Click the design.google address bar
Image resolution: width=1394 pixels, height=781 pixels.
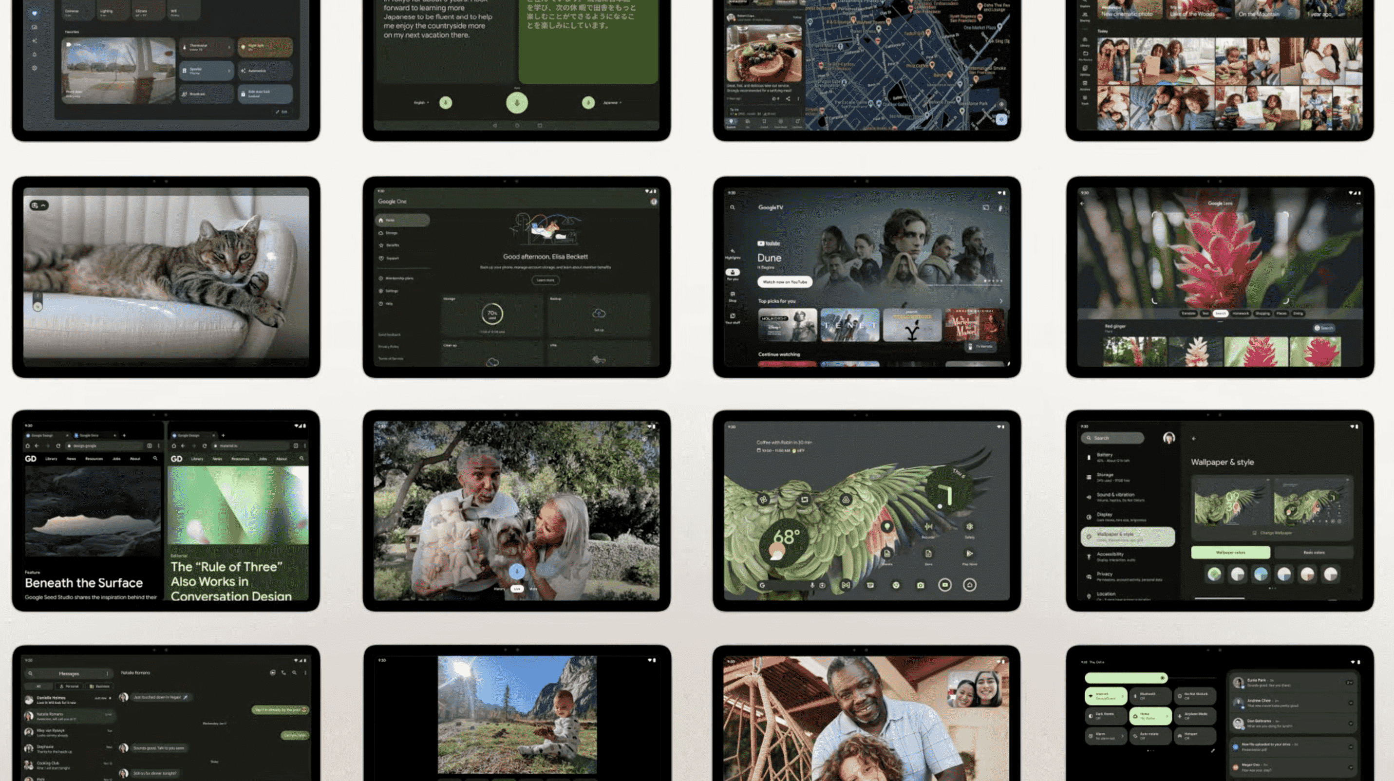[x=104, y=446]
